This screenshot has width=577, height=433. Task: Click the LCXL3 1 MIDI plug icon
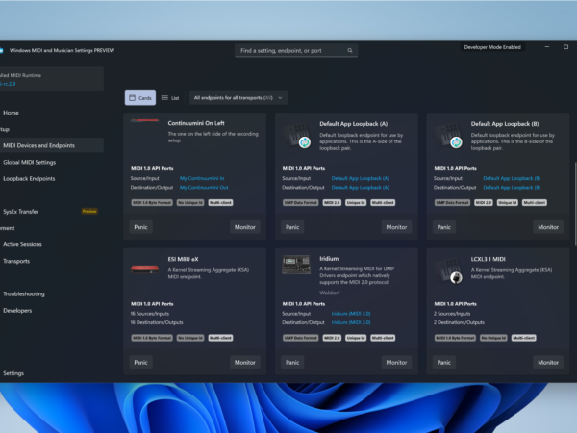[456, 277]
